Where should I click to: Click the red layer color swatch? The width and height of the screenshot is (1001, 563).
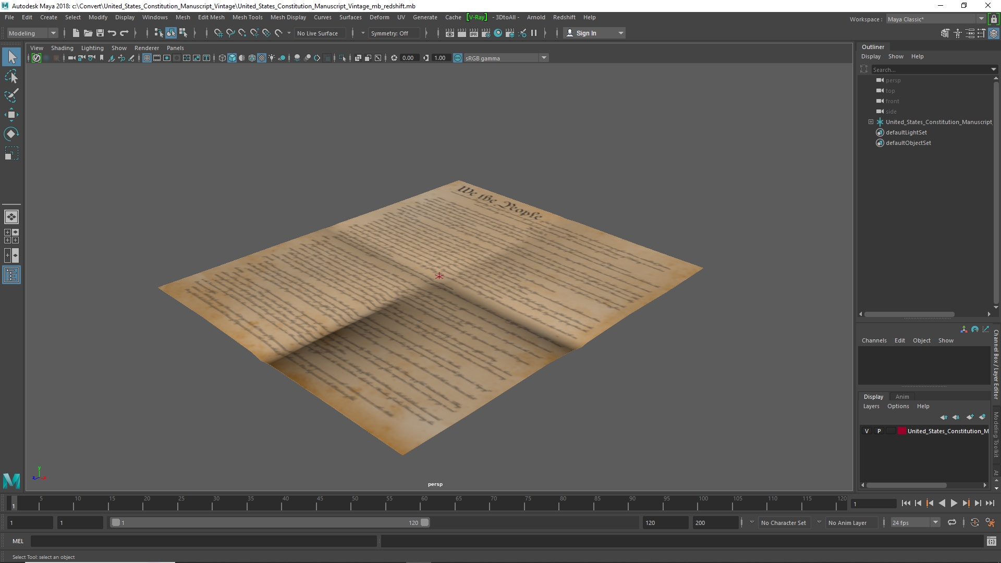coord(901,431)
